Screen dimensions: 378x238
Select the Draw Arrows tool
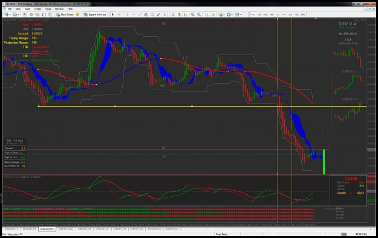158,15
